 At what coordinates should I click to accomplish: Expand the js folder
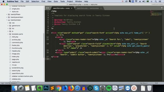(x=8, y=31)
